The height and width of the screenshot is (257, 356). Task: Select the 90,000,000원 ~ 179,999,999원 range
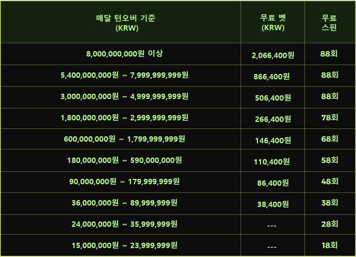pyautogui.click(x=124, y=182)
